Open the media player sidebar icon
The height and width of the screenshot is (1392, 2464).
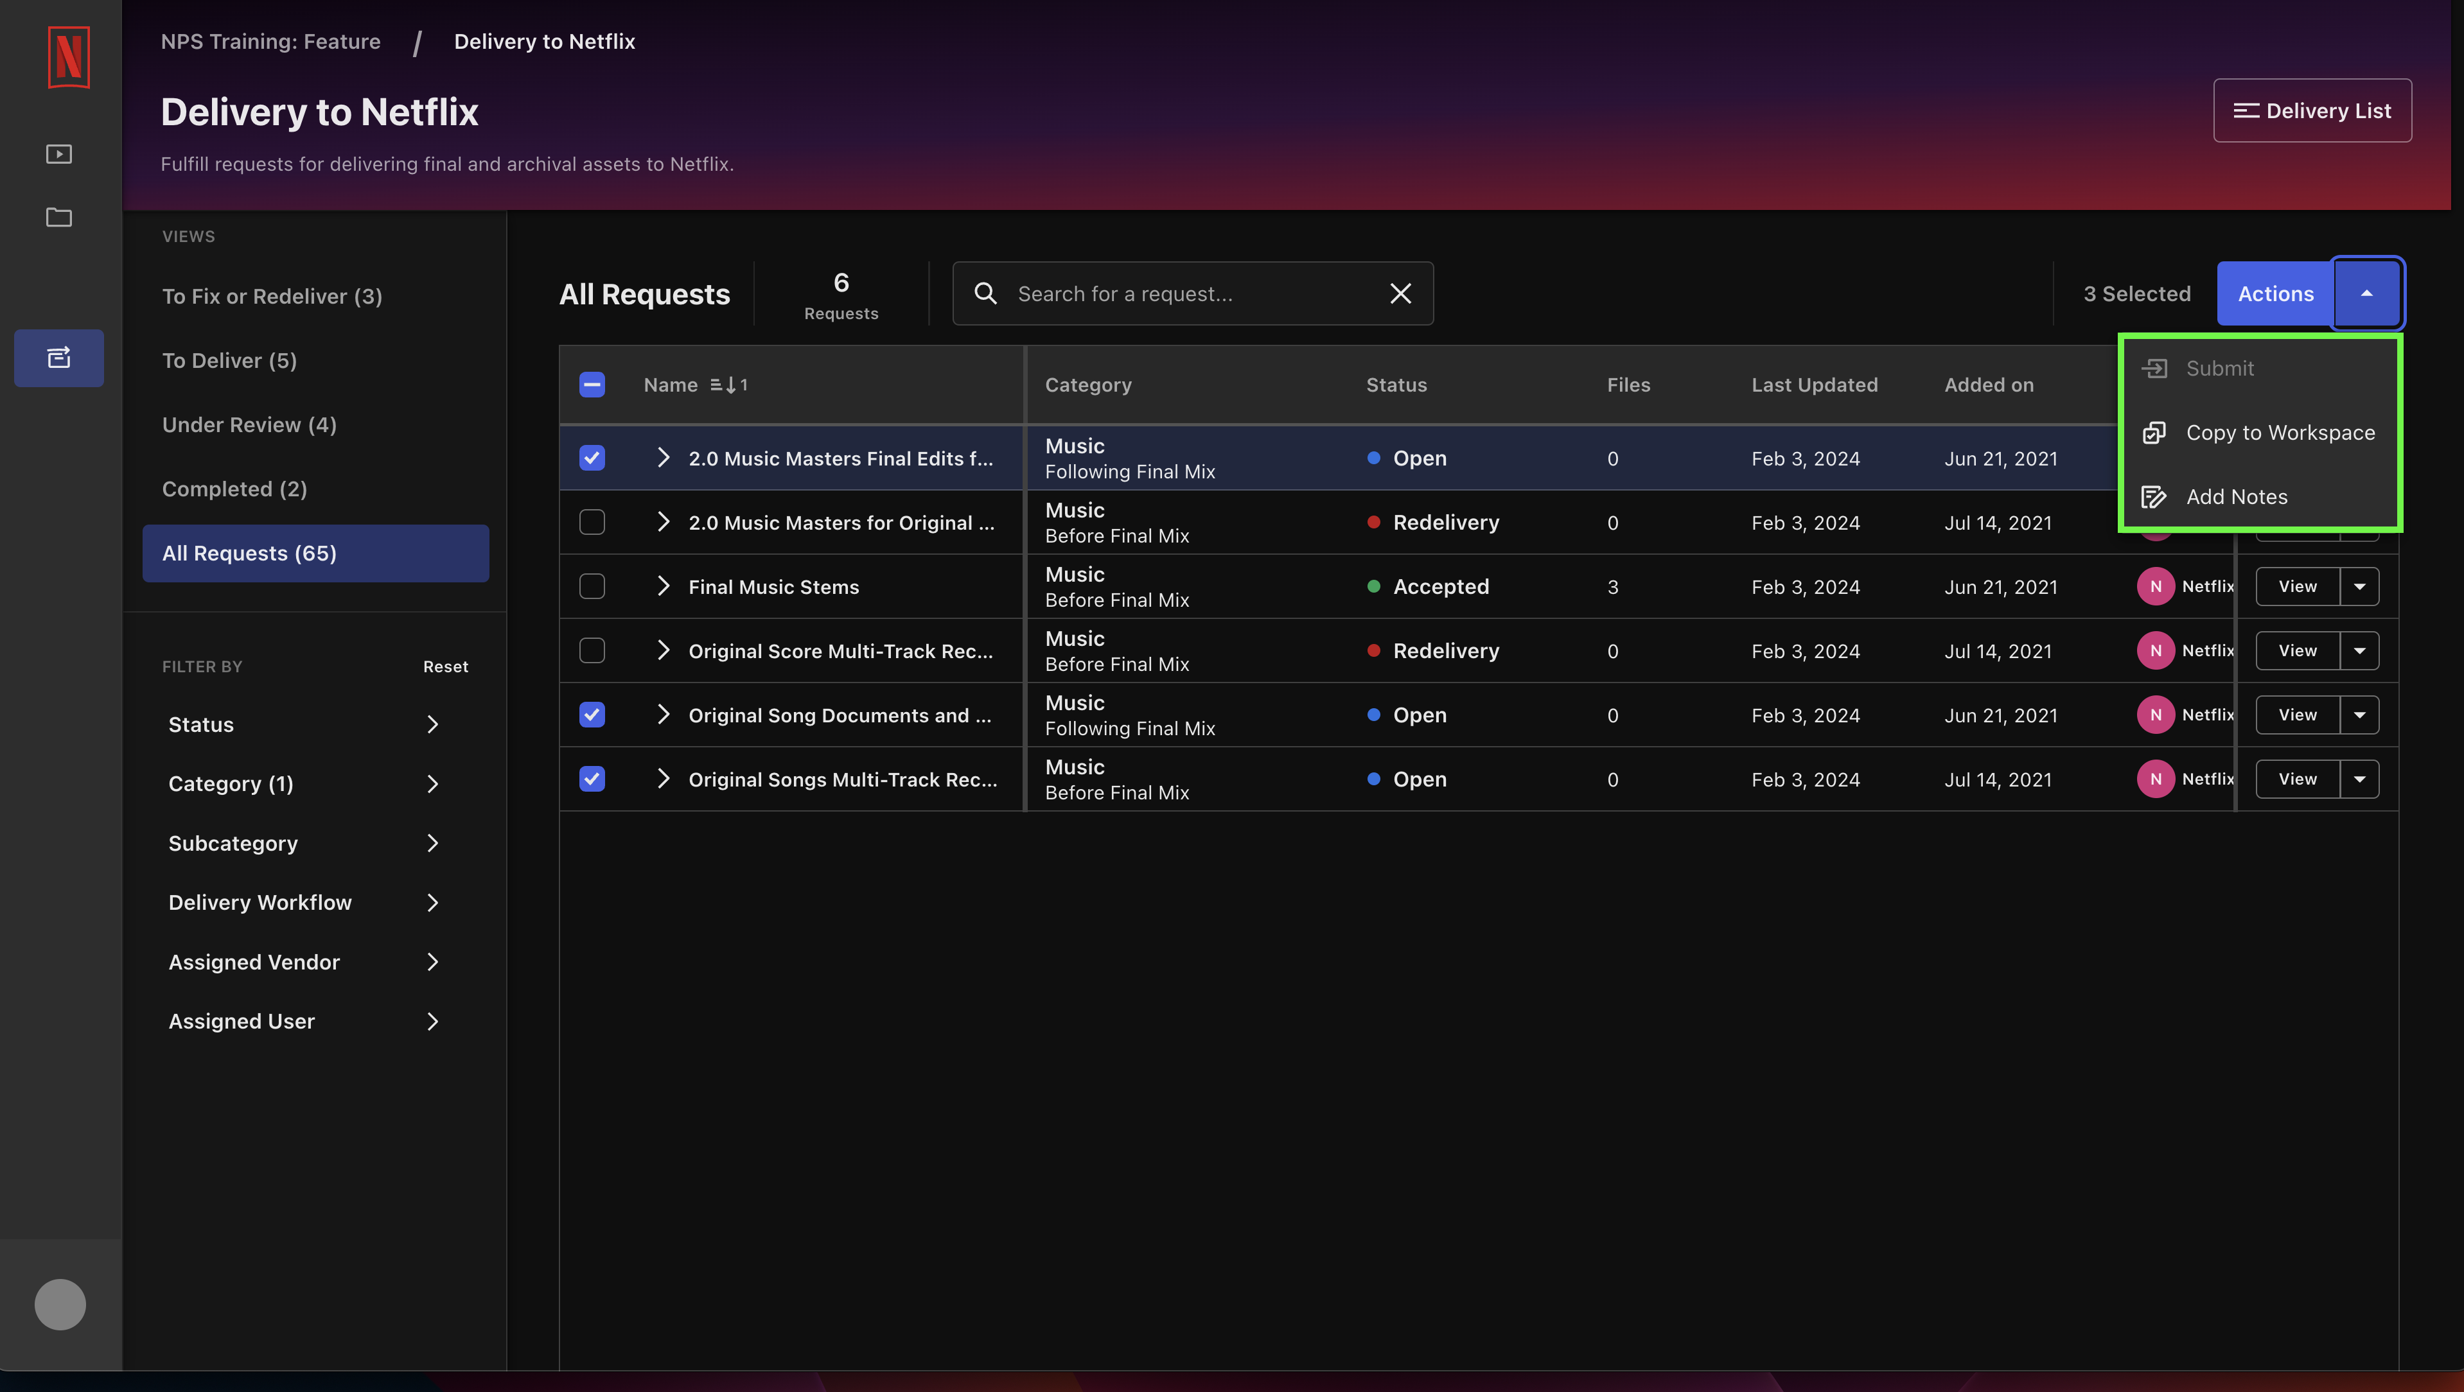coord(59,154)
